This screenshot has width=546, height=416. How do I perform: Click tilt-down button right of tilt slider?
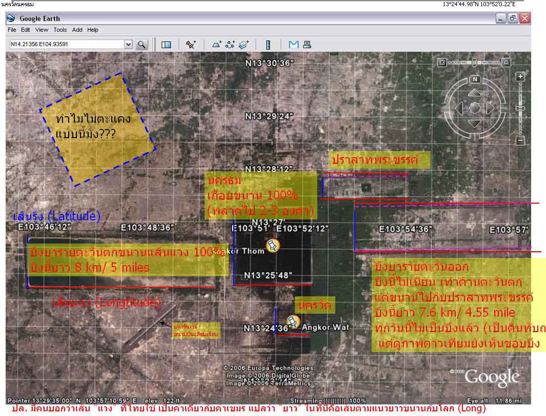[507, 62]
